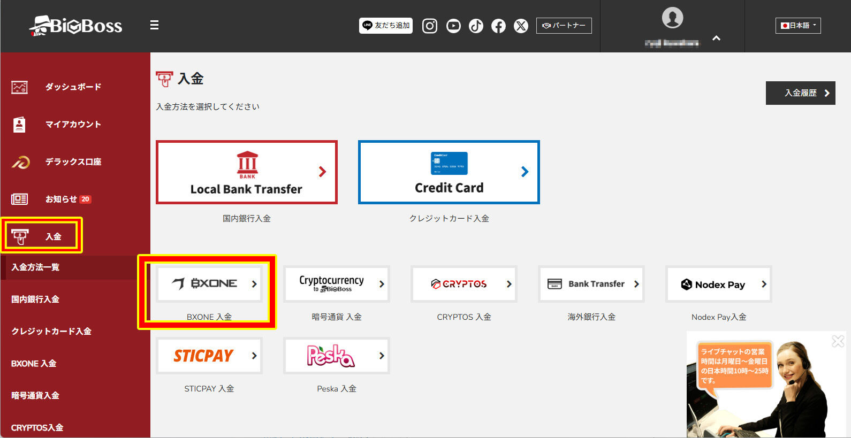The width and height of the screenshot is (851, 438).
Task: Click the パートナー button
Action: [x=564, y=25]
